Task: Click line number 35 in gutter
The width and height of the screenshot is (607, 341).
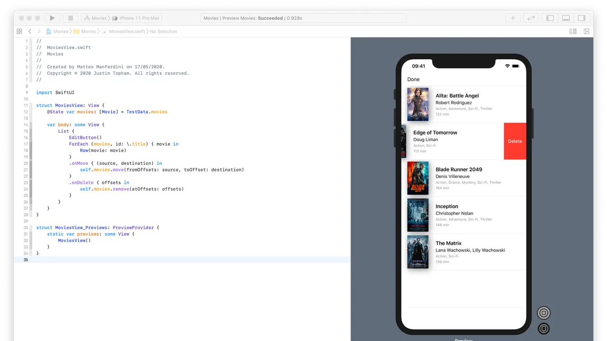Action: (x=26, y=260)
